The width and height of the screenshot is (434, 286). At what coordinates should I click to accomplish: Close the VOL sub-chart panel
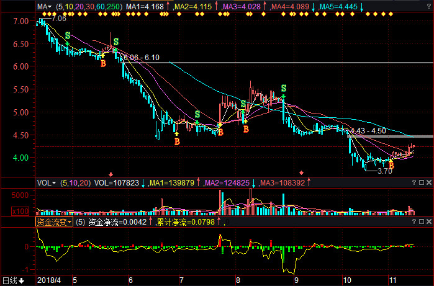coord(428,183)
